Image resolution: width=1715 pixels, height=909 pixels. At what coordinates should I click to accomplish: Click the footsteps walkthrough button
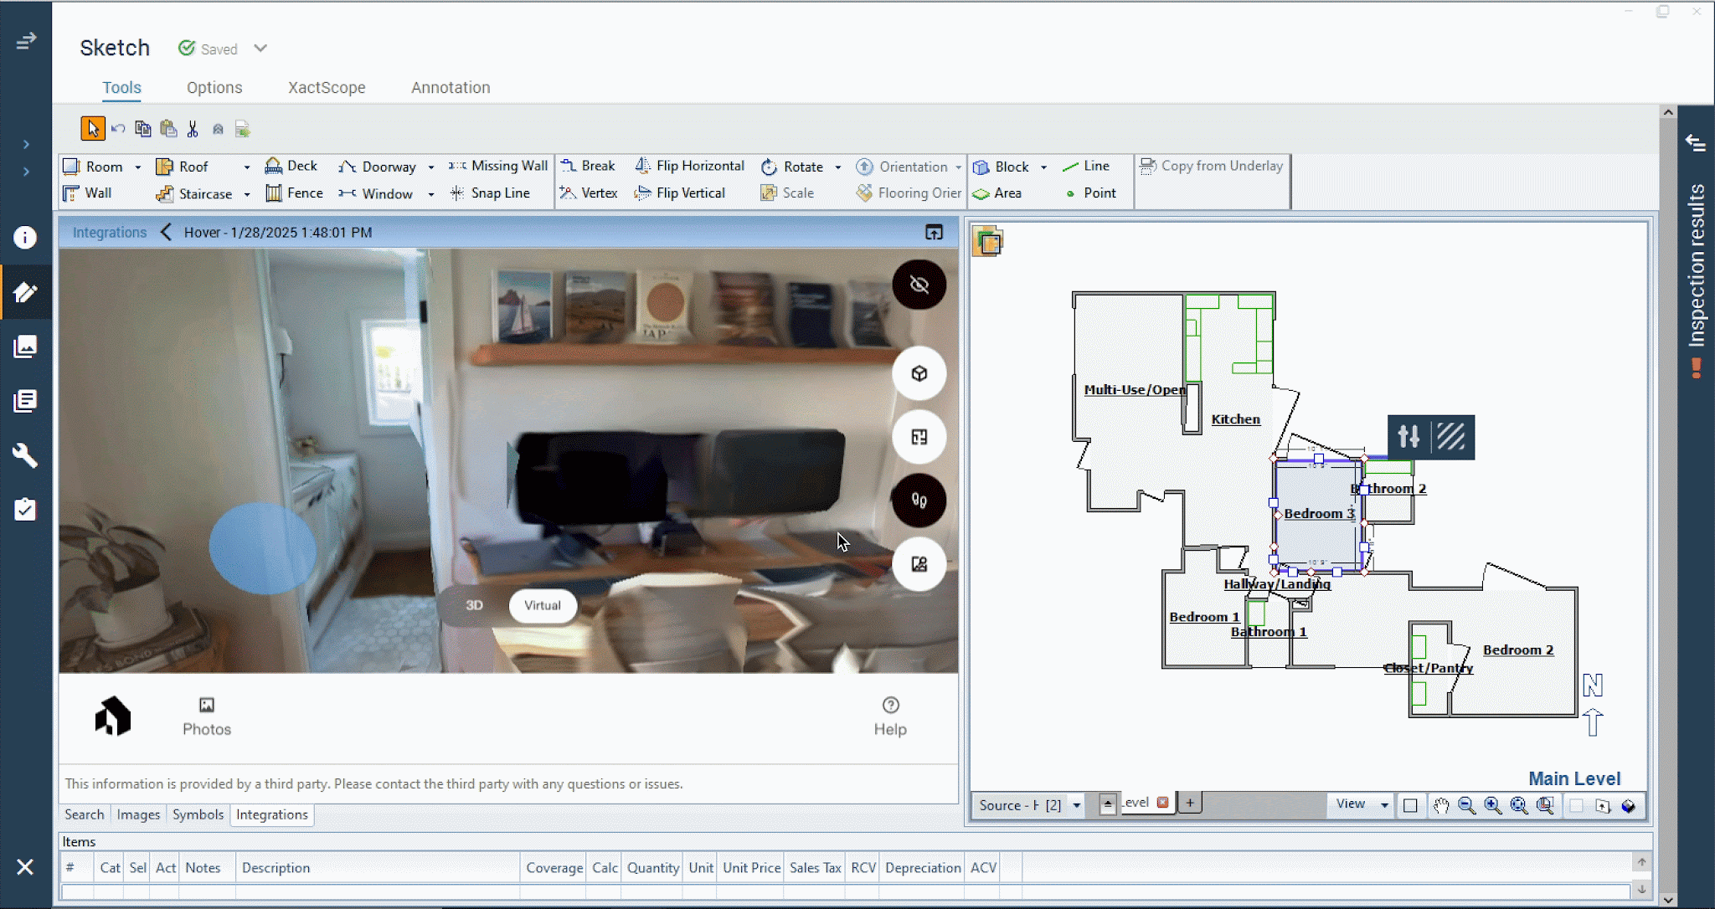coord(919,501)
